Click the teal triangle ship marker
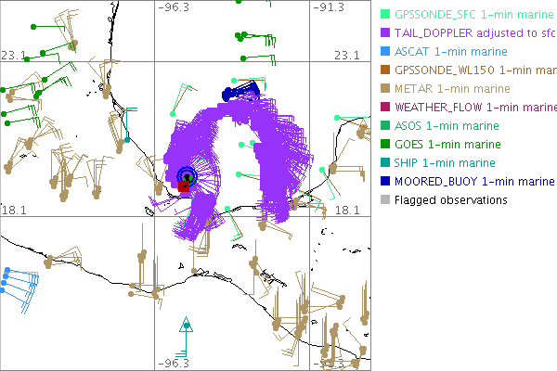Image resolution: width=557 pixels, height=371 pixels. [x=186, y=325]
